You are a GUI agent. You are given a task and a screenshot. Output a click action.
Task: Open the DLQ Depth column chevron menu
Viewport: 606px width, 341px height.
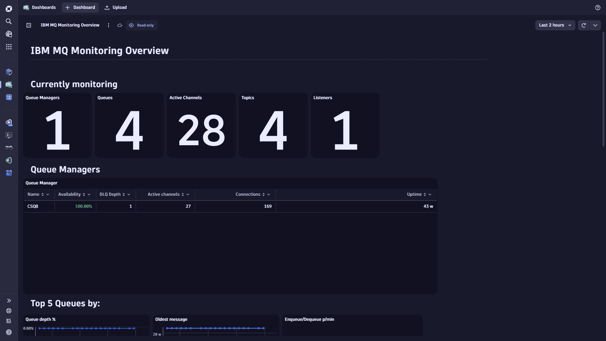(129, 194)
